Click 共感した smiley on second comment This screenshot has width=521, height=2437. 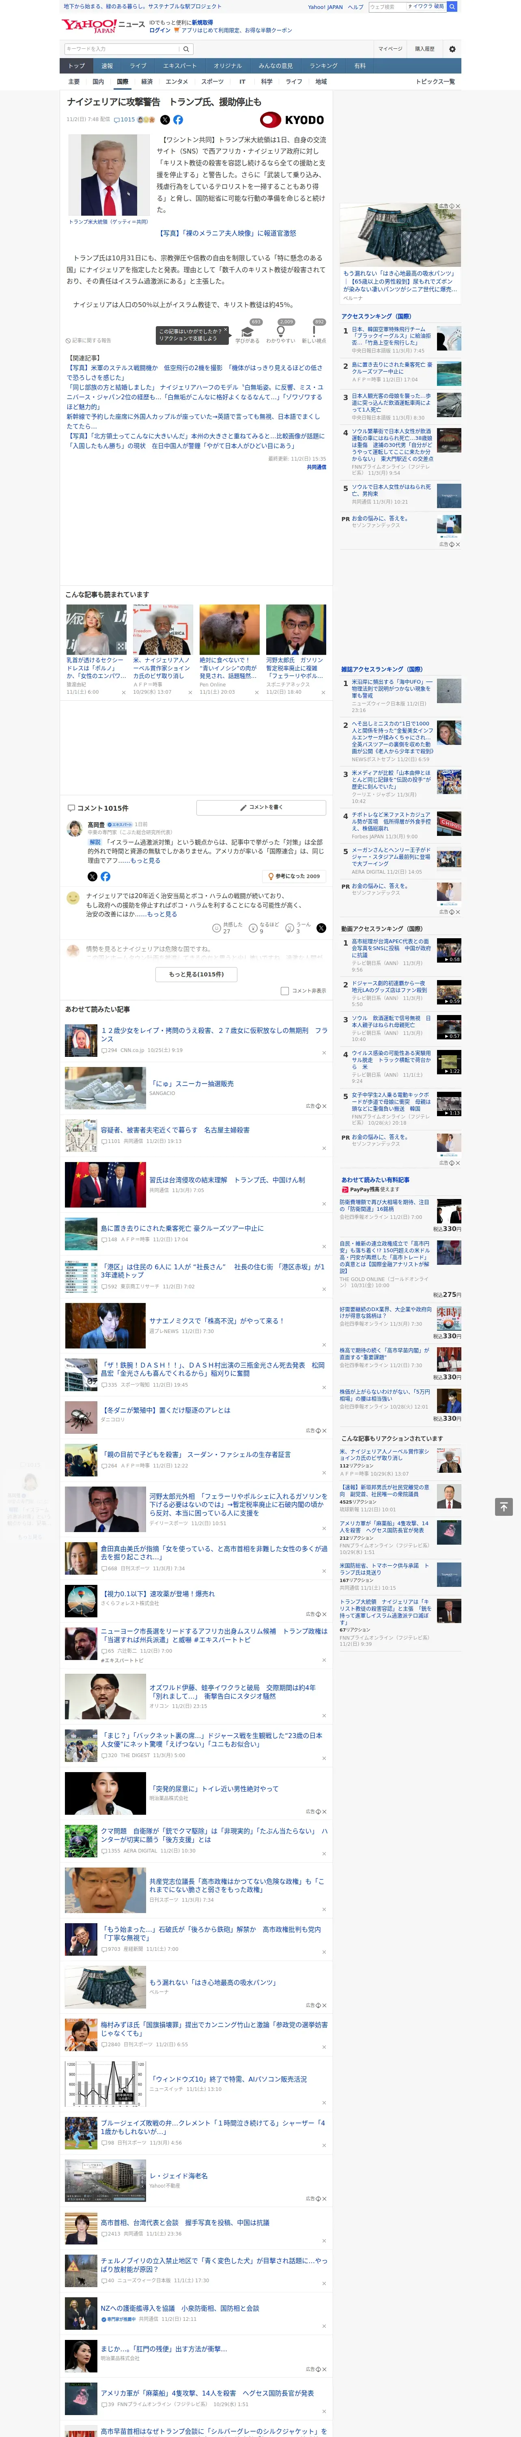[217, 928]
